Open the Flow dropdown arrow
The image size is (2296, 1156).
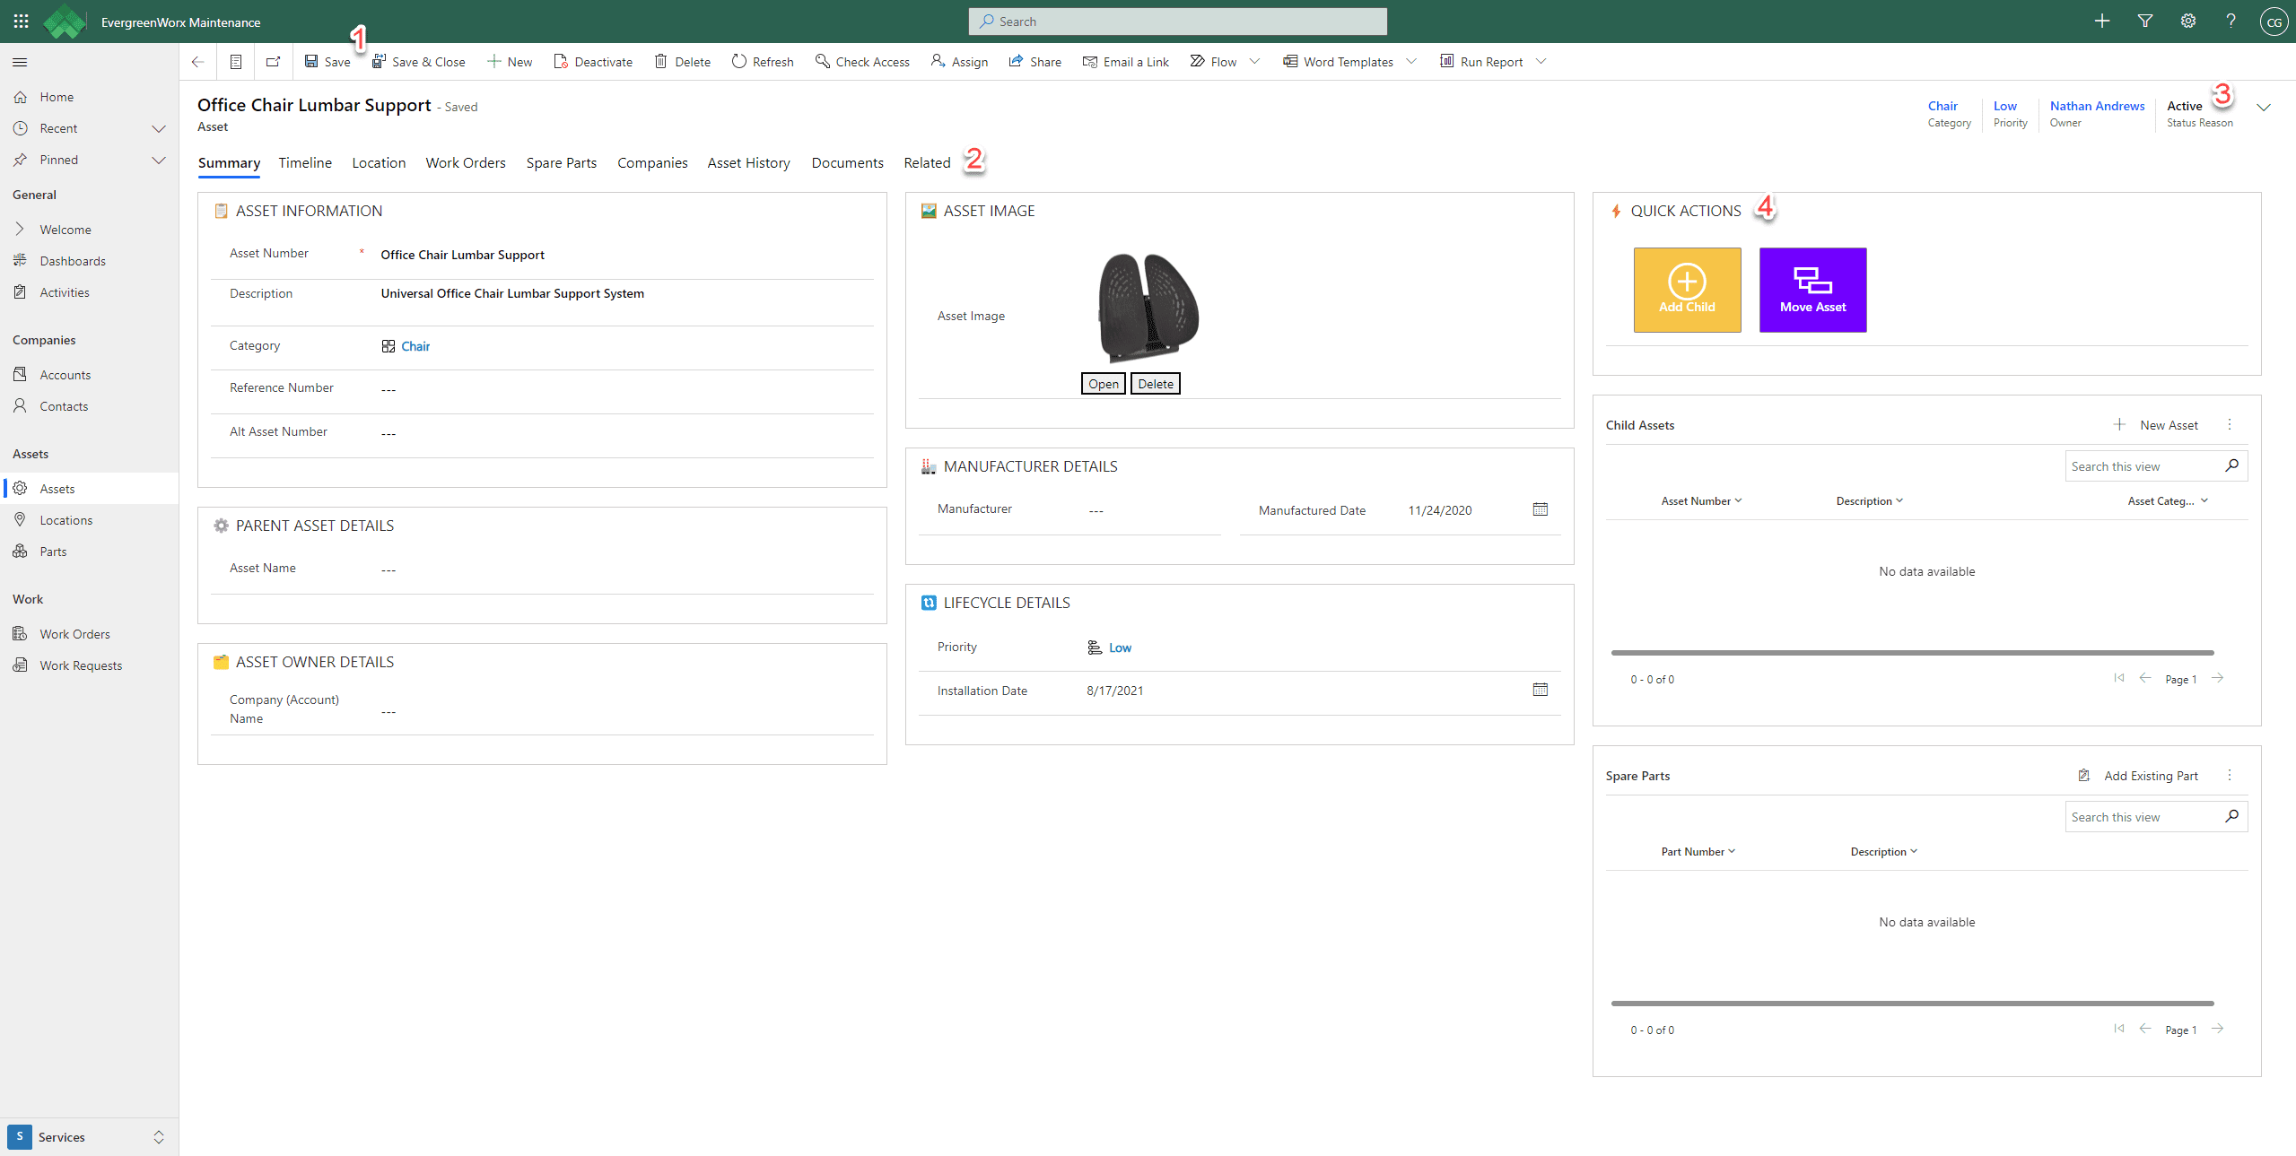click(x=1254, y=61)
